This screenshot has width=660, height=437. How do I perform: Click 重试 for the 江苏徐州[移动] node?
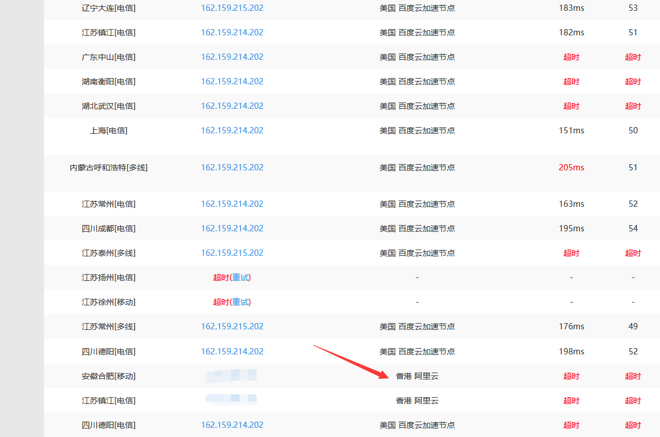(x=240, y=302)
